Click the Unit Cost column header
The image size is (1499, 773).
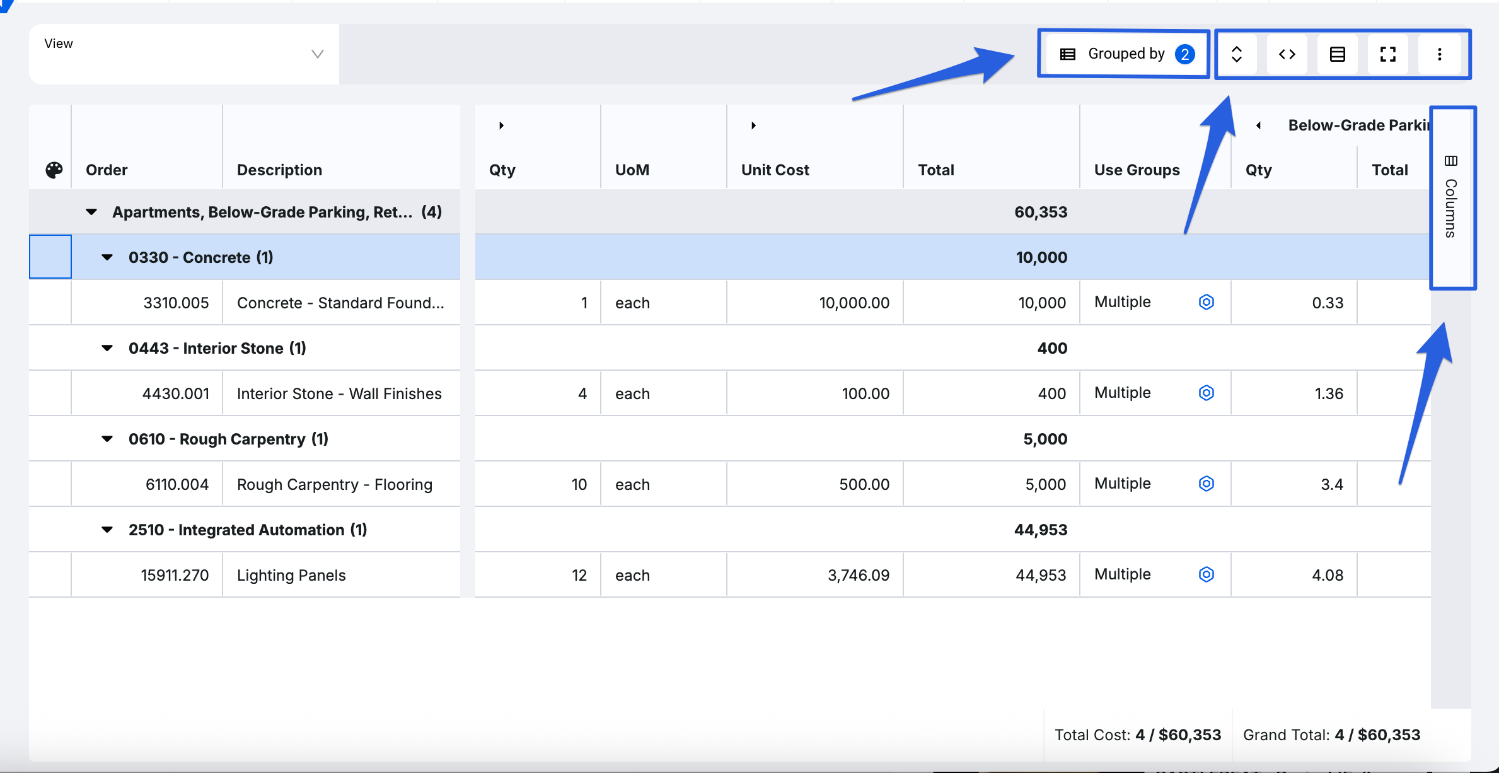pos(775,170)
